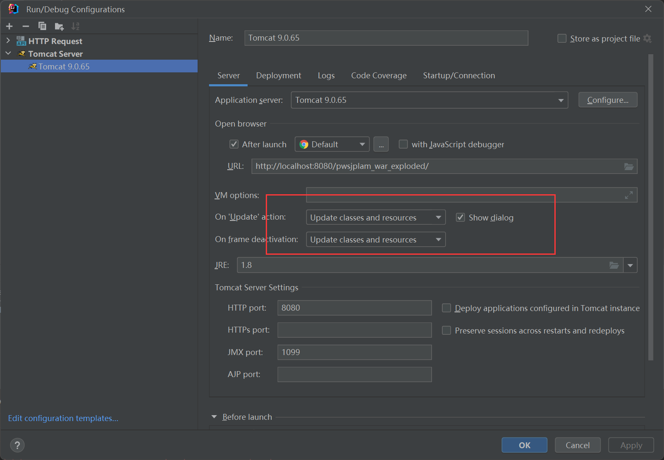
Task: Click the Open browser section label
Action: tap(241, 124)
